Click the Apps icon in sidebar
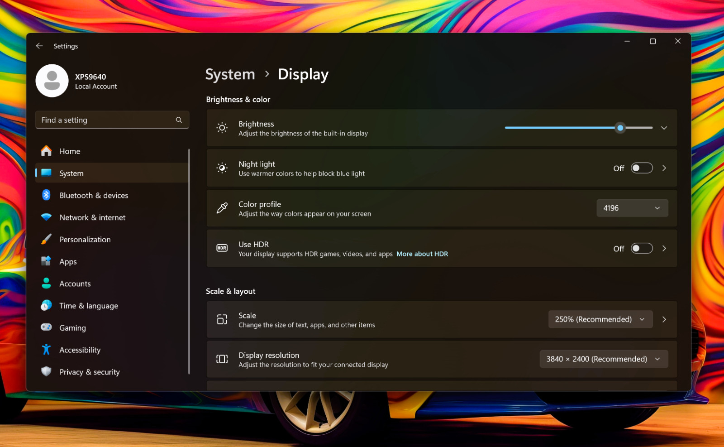This screenshot has height=447, width=724. 46,261
